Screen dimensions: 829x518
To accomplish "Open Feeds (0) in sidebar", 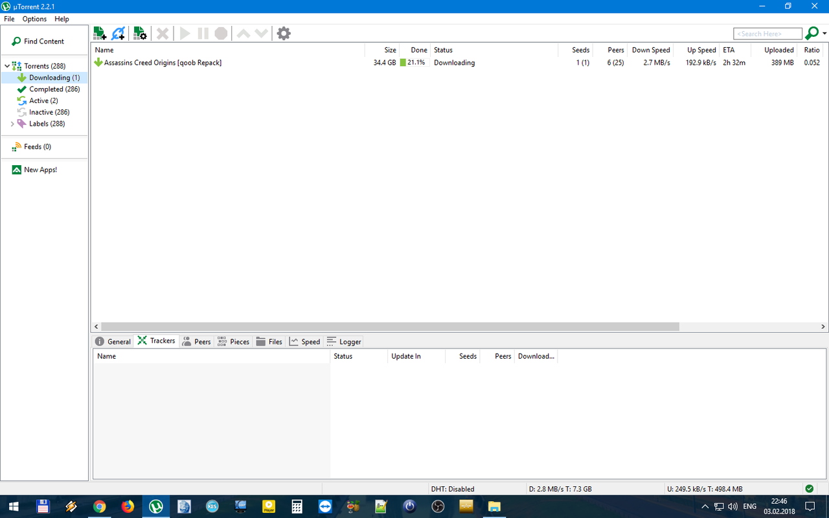I will click(x=38, y=147).
